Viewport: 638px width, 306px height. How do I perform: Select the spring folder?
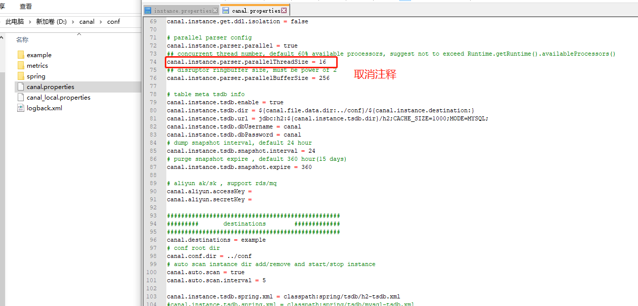click(x=36, y=76)
